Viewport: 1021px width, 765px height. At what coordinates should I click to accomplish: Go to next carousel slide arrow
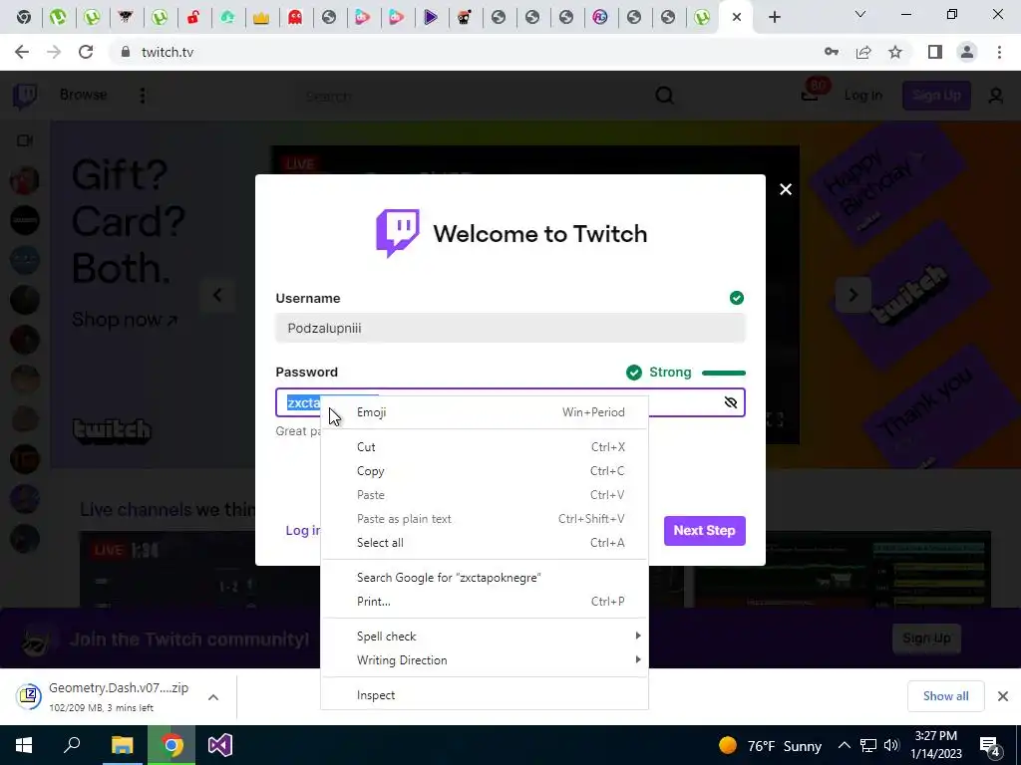point(853,295)
